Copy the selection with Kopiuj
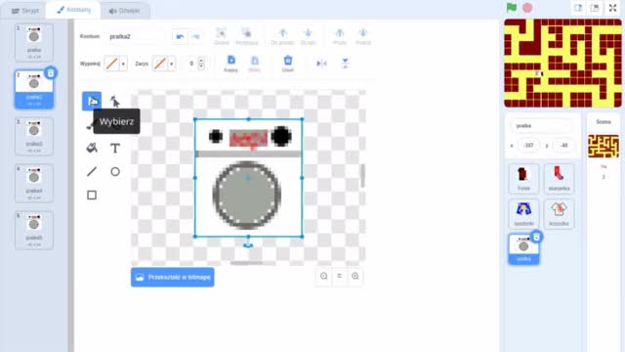The width and height of the screenshot is (625, 352). click(230, 64)
